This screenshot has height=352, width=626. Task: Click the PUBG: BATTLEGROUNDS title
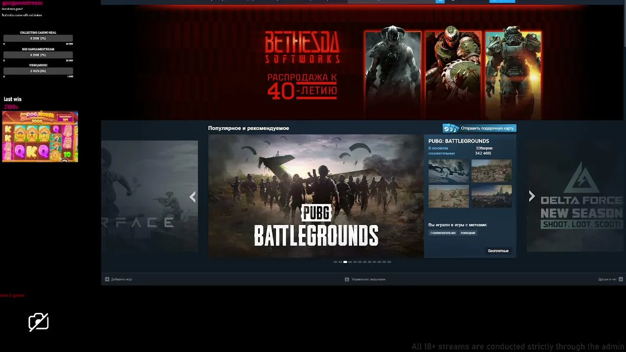[x=459, y=141]
